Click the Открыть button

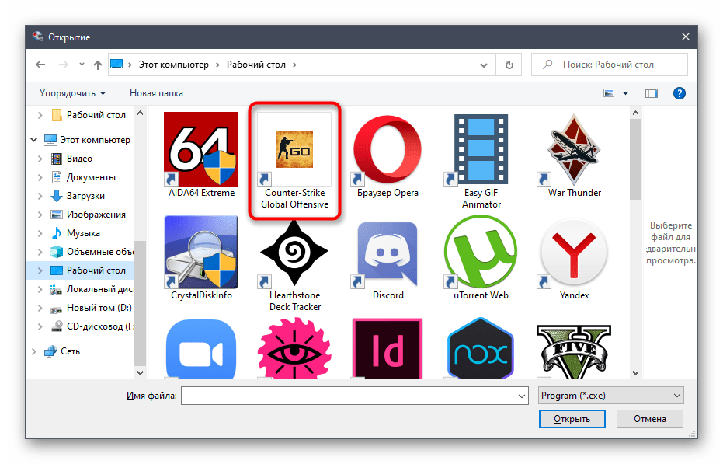click(572, 419)
